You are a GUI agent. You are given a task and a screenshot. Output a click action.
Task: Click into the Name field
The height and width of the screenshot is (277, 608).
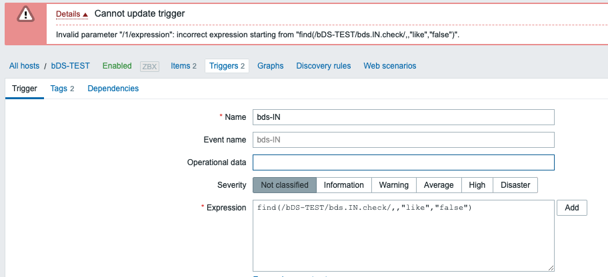click(403, 117)
